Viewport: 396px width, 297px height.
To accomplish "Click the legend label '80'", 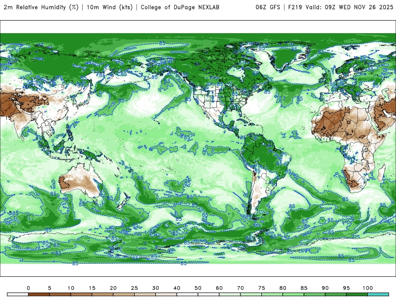I will pos(283,288).
